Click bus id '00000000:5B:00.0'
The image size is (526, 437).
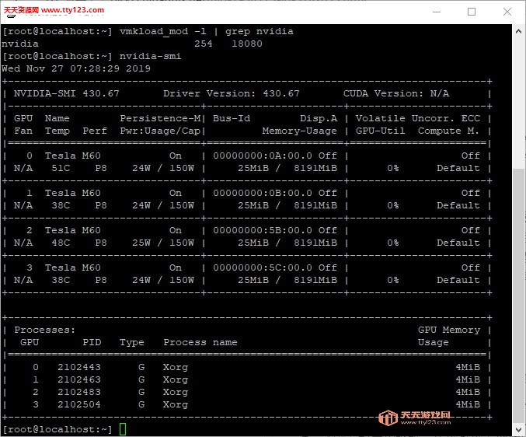coord(263,230)
